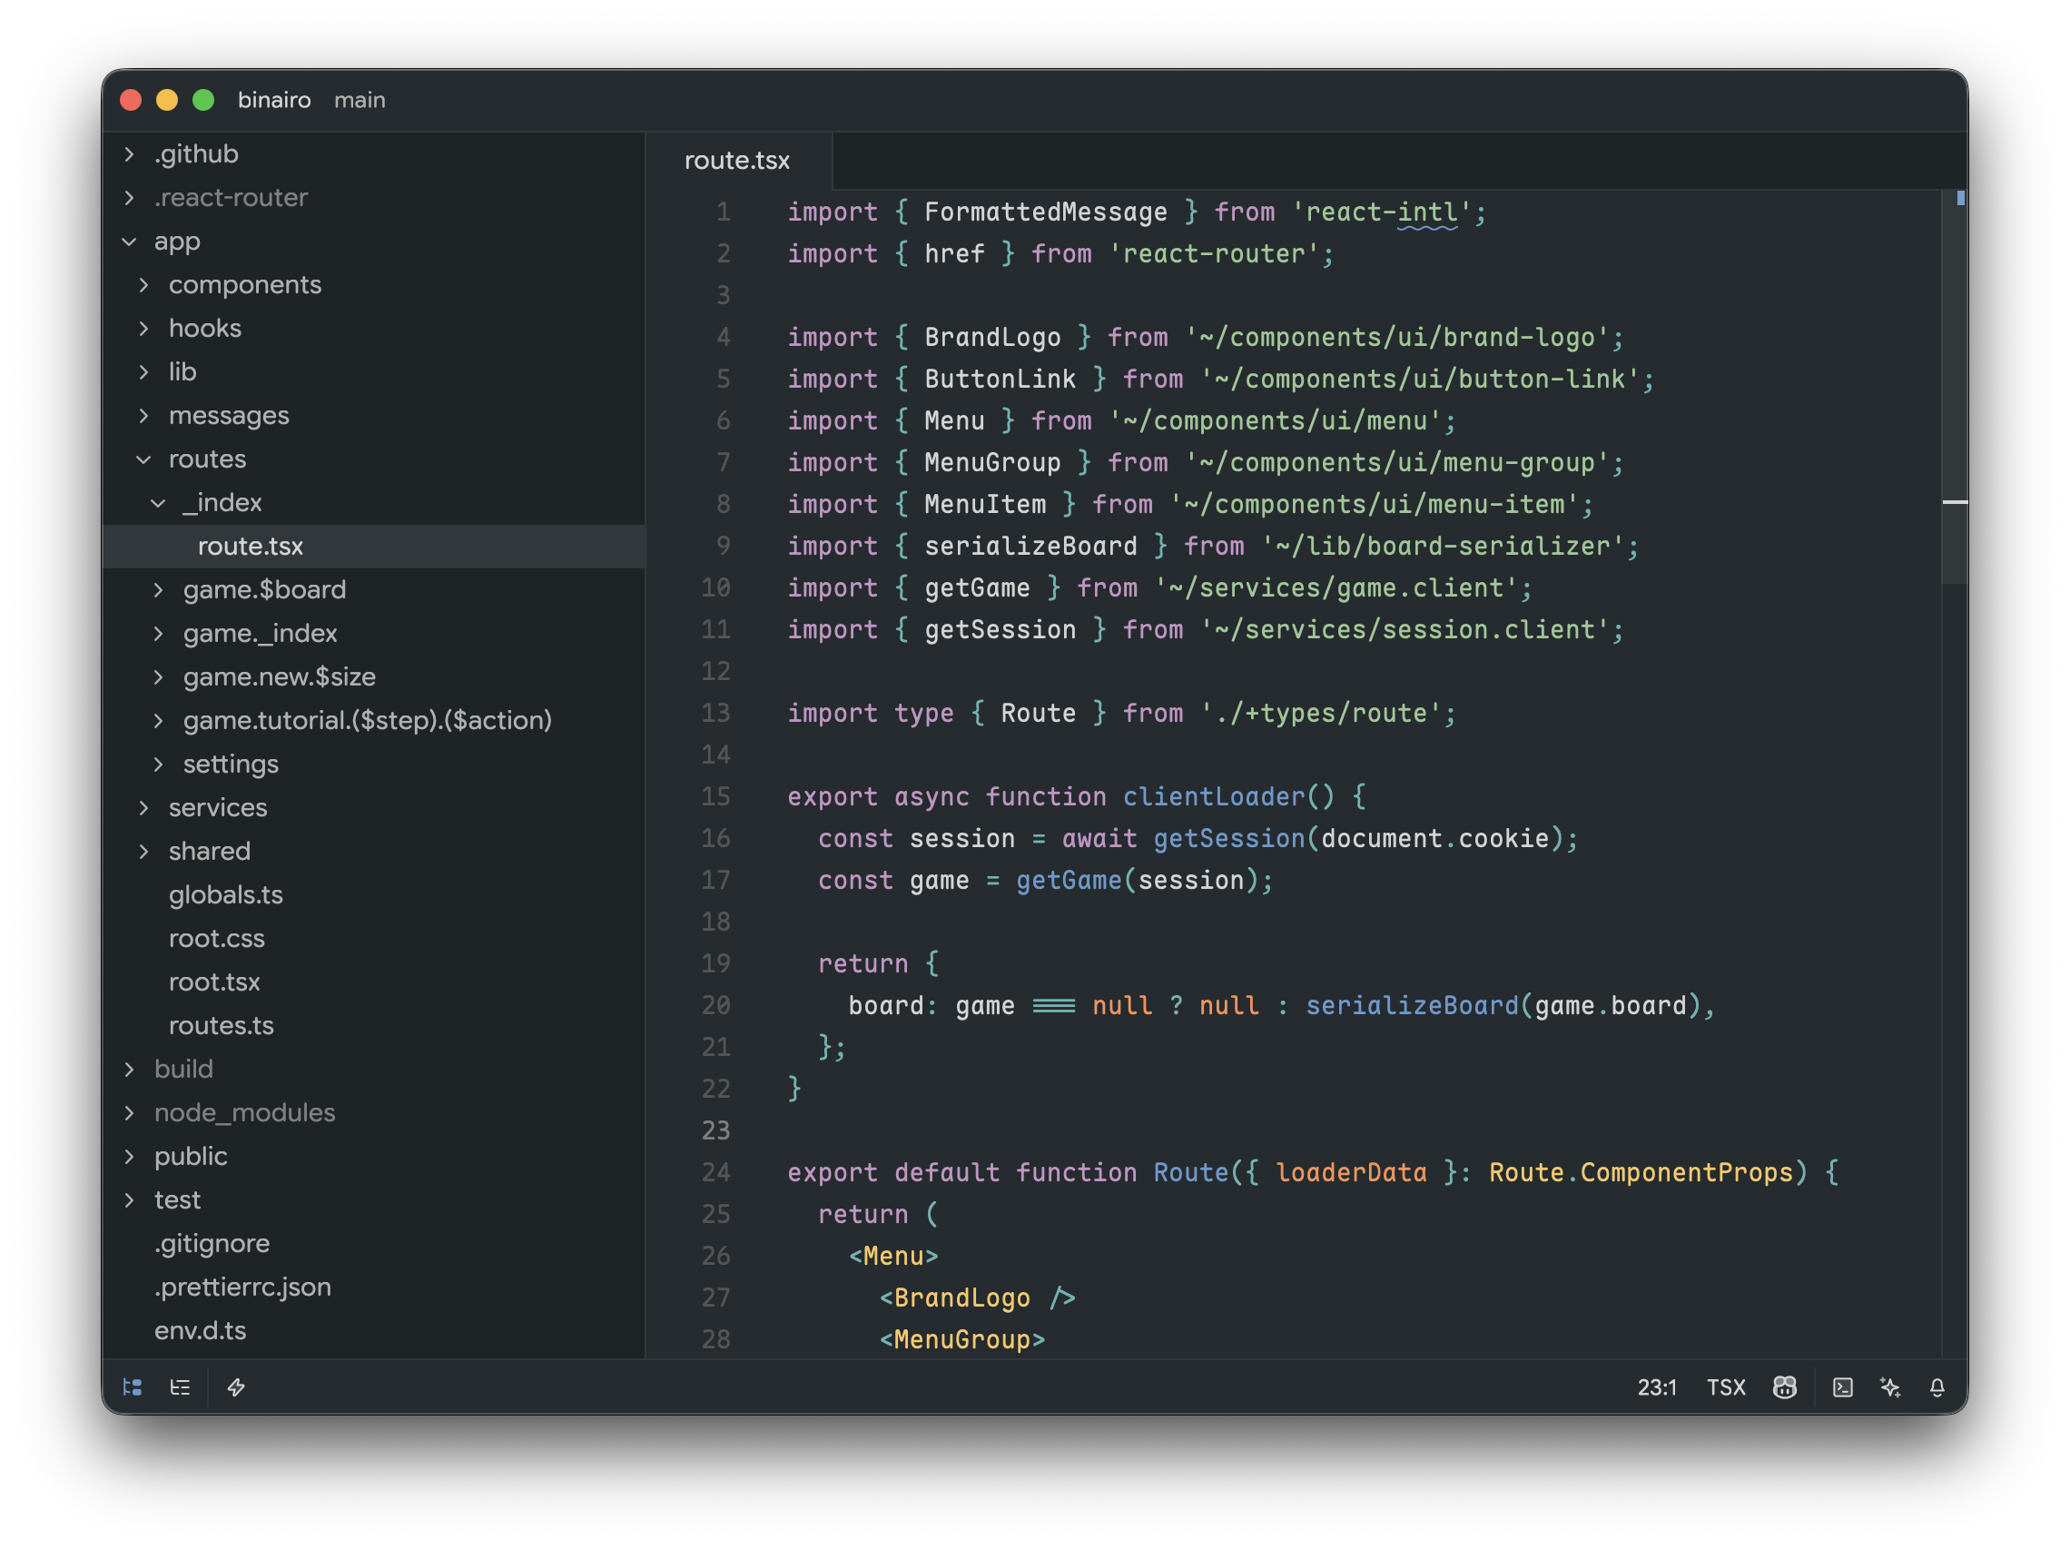Expand the game.tutorial.($step).($action) folder
The image size is (2070, 1549).
(374, 721)
